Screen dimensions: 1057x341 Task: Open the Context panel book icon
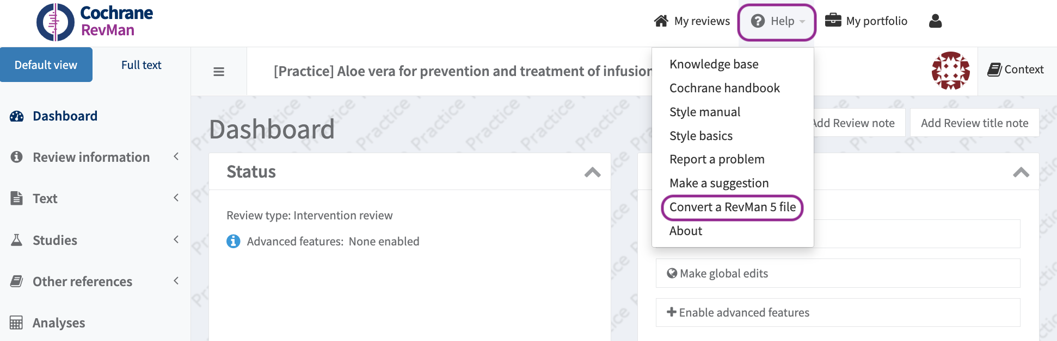(994, 70)
